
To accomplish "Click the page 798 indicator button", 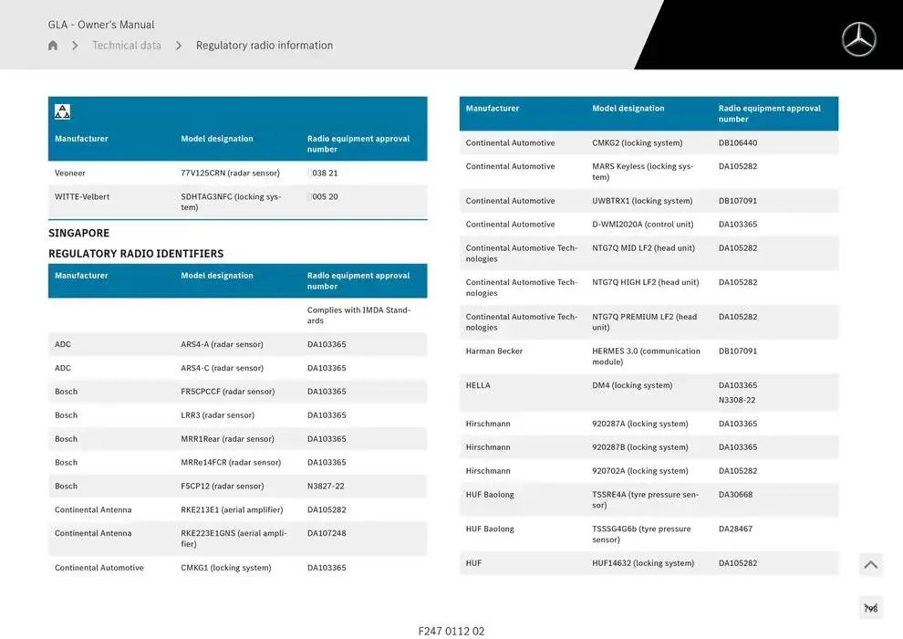I will (870, 608).
